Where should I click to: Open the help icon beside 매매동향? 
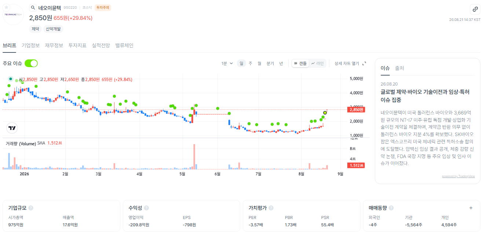[x=391, y=208]
